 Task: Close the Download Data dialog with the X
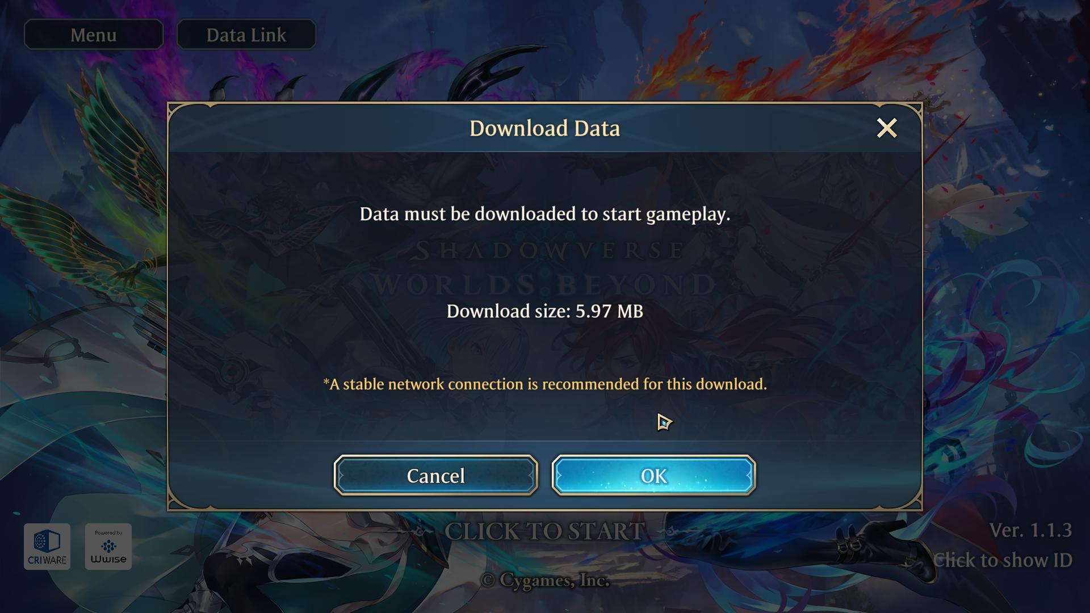[x=887, y=128]
